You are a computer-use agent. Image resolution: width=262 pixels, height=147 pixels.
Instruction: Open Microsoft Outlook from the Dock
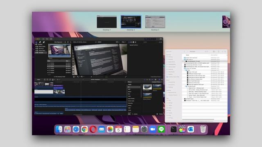190,129
